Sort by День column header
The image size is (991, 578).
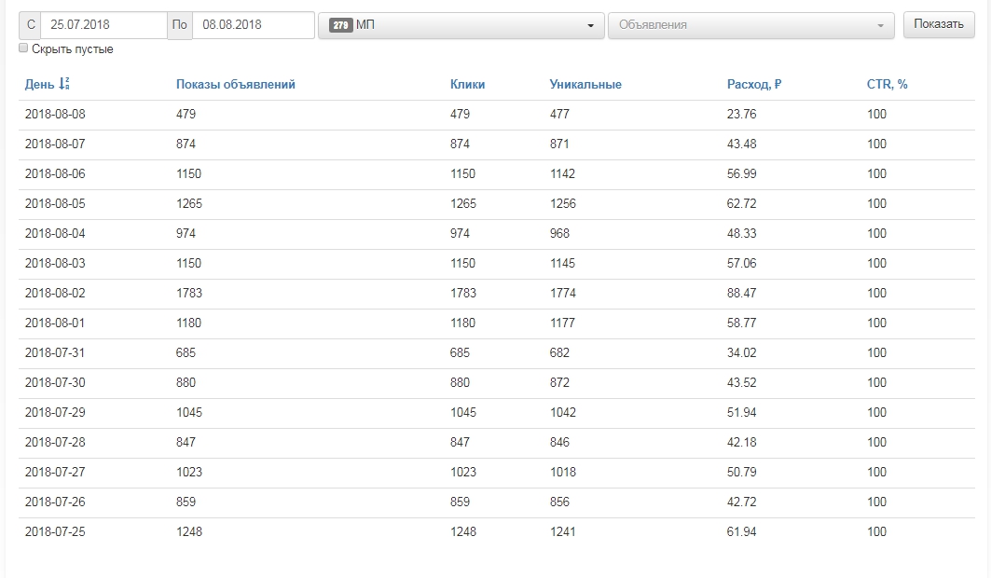pyautogui.click(x=39, y=84)
